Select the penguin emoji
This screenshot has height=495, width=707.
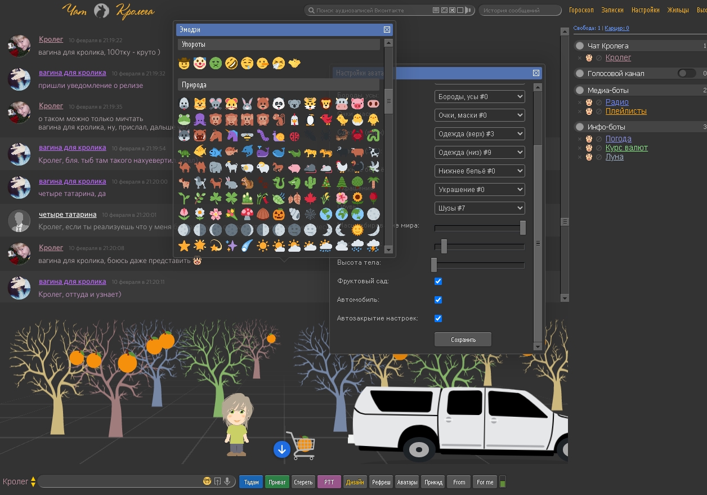click(310, 119)
